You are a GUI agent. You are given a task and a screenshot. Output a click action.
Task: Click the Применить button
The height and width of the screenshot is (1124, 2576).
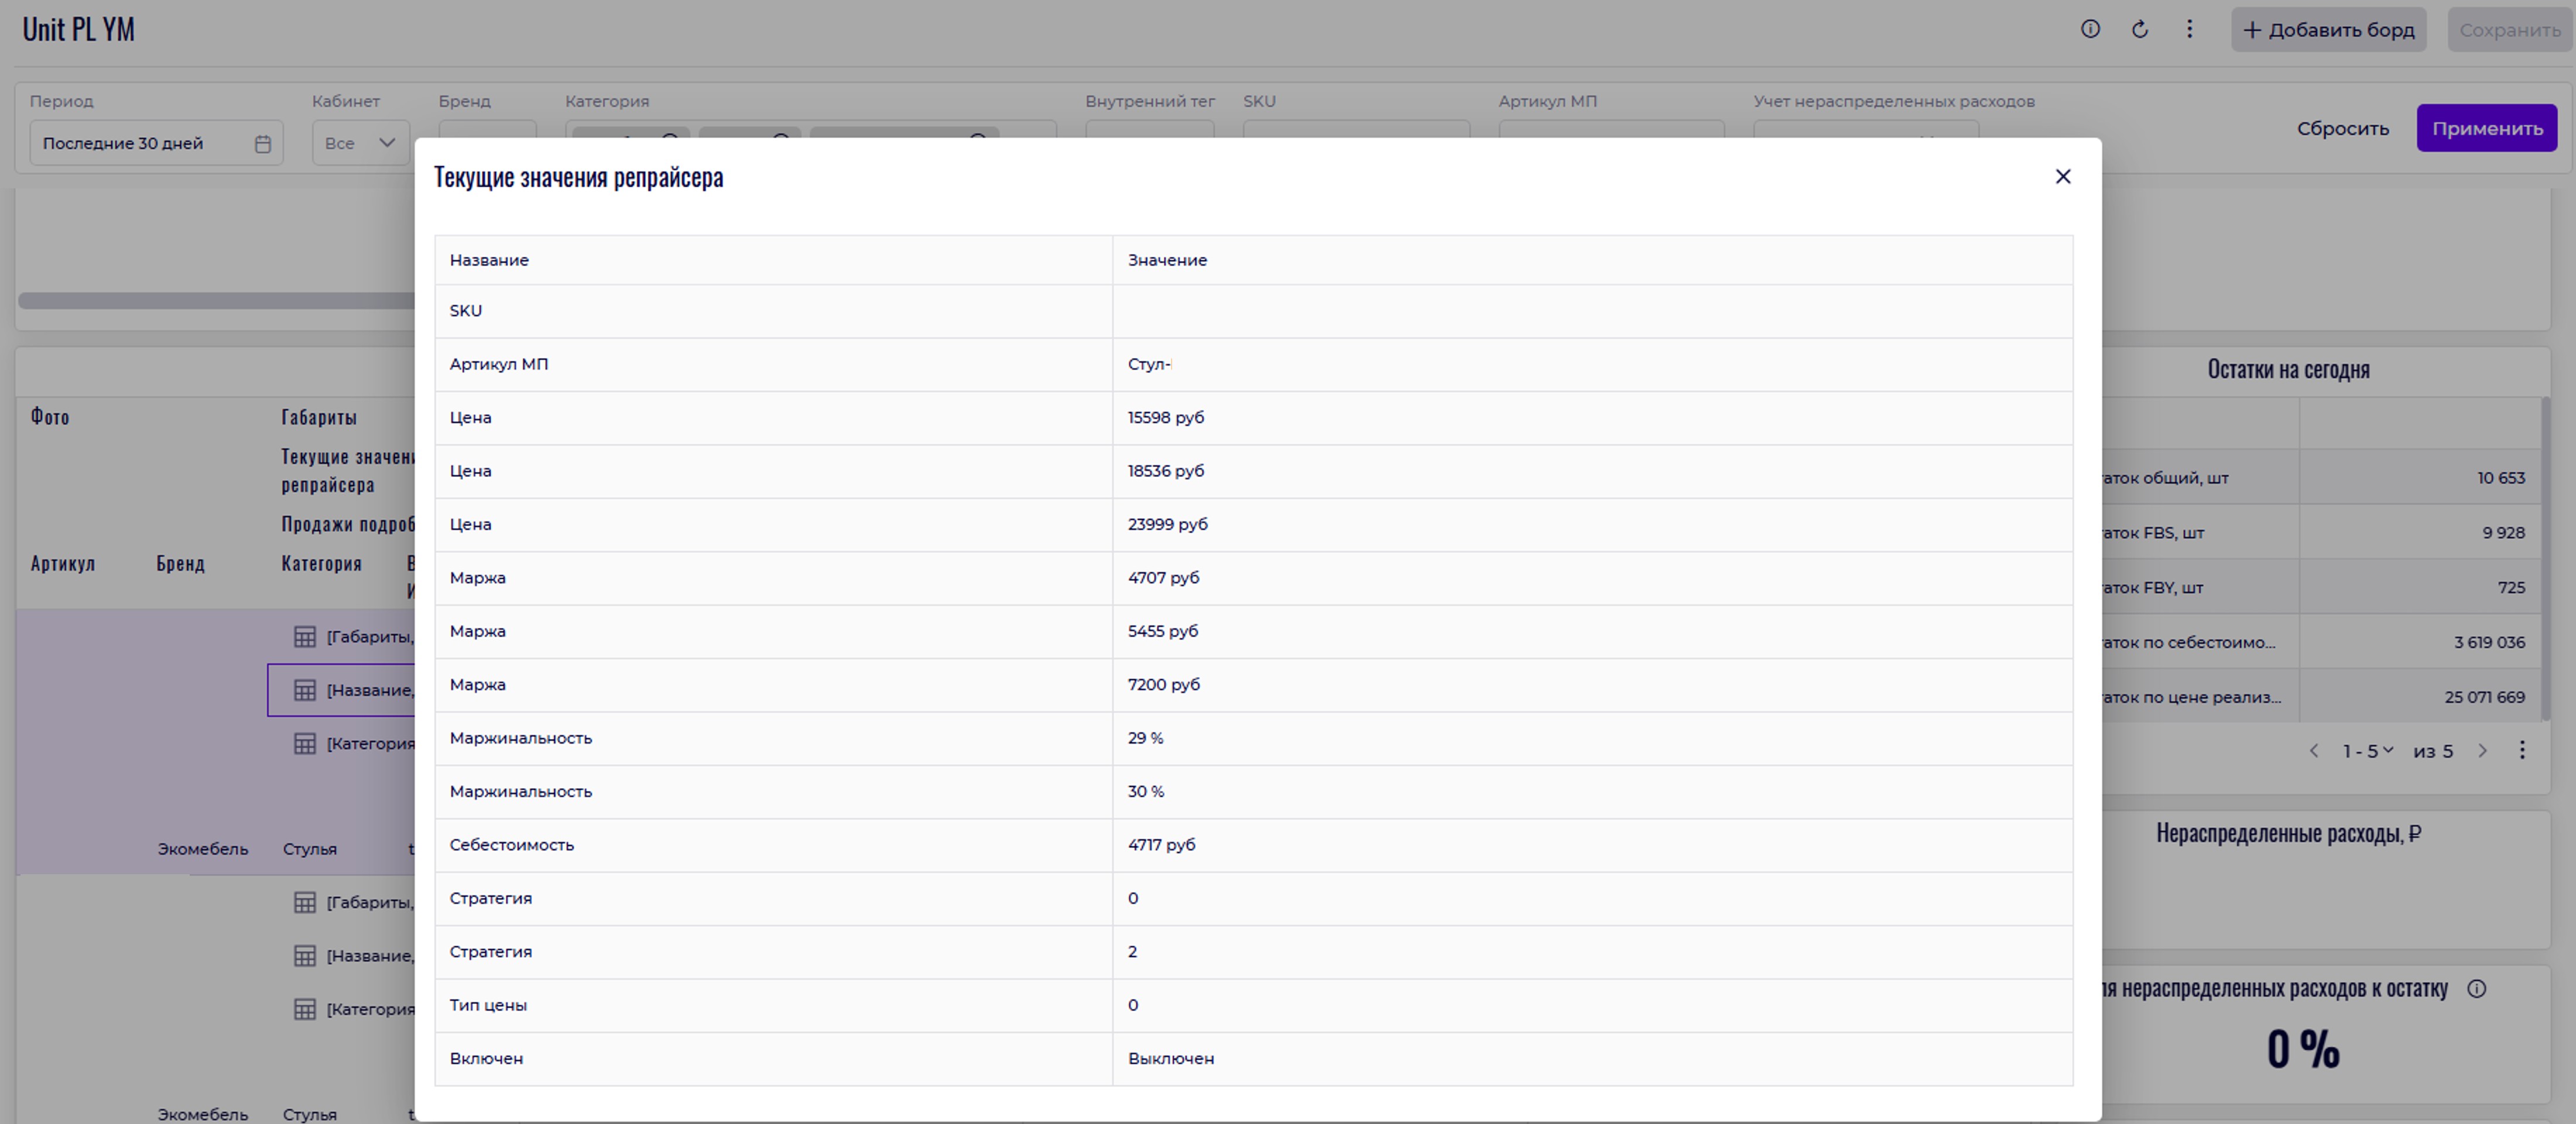pos(2486,128)
